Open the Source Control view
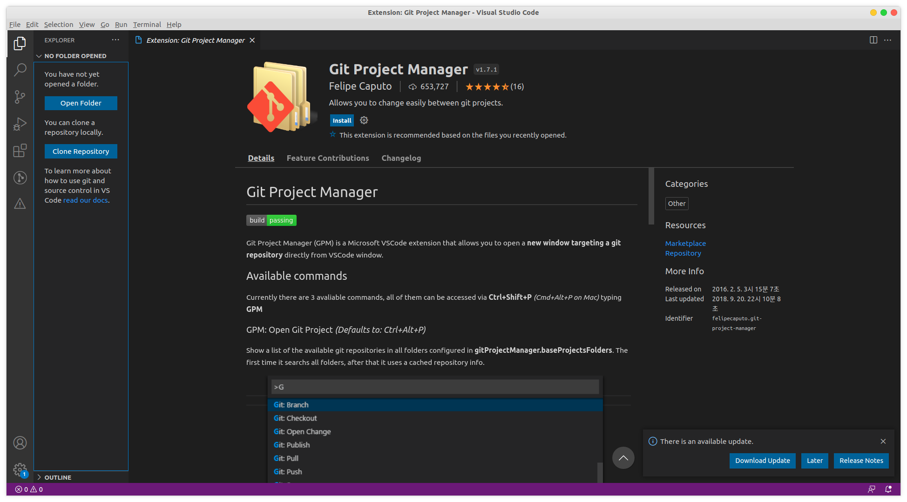The image size is (907, 502). 20,97
